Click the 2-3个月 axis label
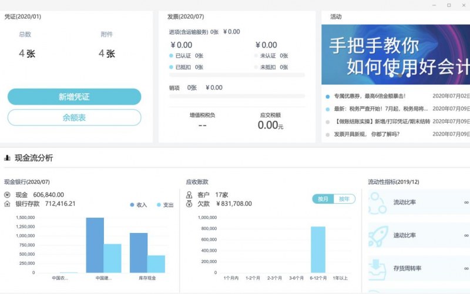Viewport: 470px width, 294px height. point(274,278)
